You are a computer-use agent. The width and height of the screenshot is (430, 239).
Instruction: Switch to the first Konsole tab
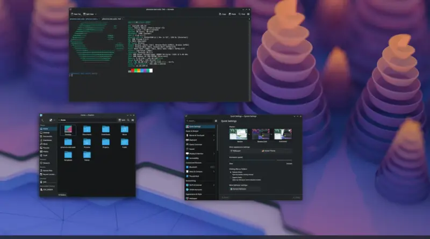tap(84, 19)
